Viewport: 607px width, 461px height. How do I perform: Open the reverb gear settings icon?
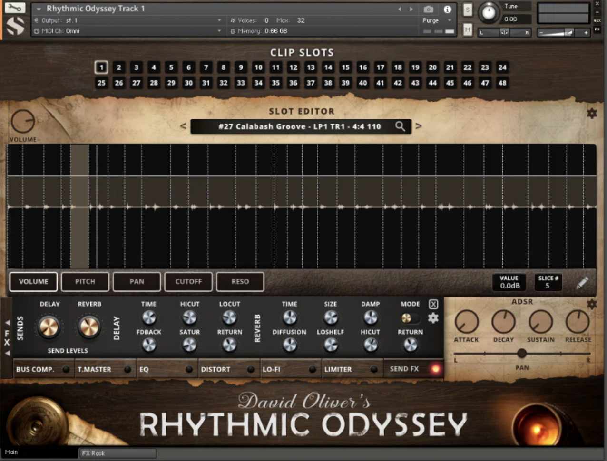[433, 318]
